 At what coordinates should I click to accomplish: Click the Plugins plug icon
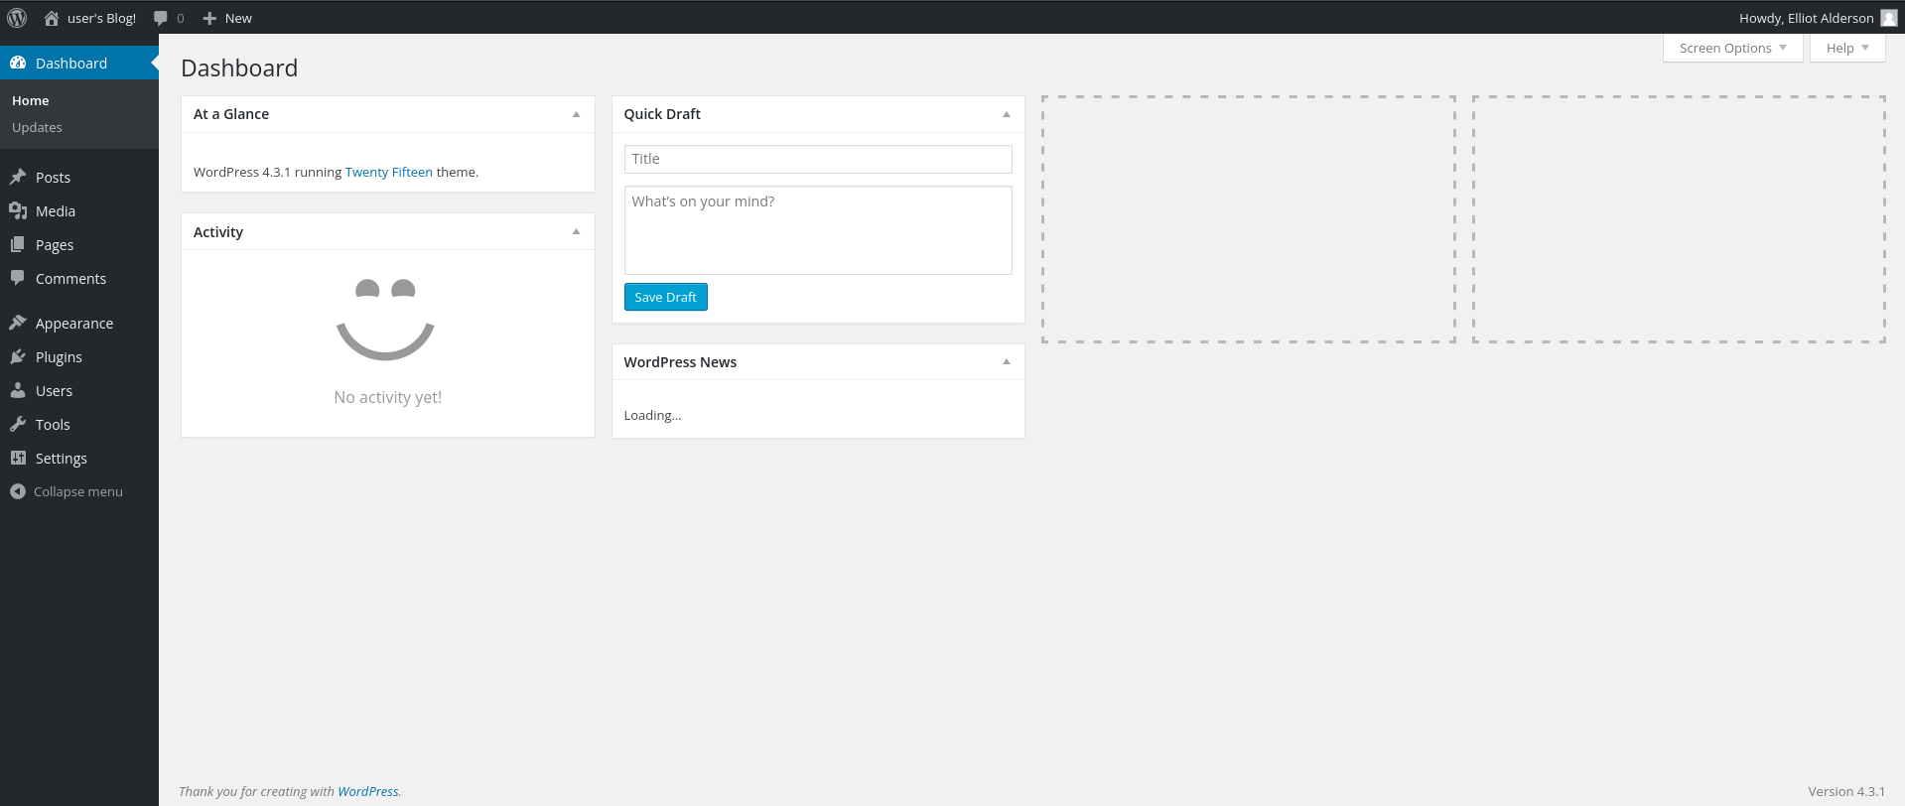(x=18, y=356)
